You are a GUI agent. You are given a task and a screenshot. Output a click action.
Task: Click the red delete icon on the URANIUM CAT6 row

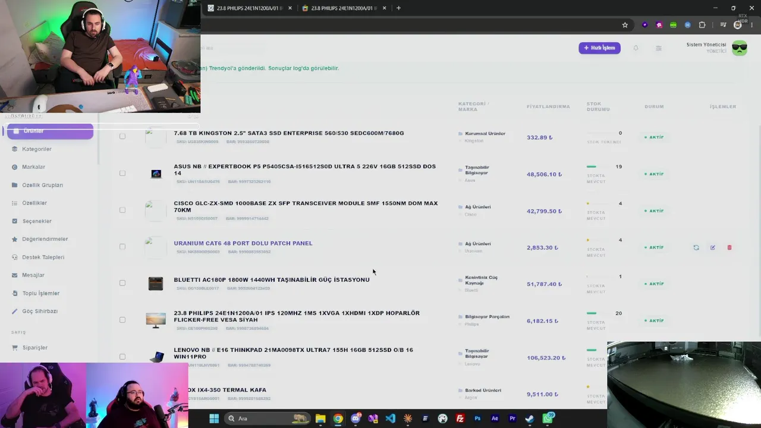(729, 247)
